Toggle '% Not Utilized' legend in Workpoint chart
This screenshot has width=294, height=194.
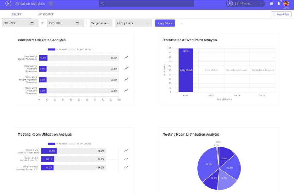[80, 49]
